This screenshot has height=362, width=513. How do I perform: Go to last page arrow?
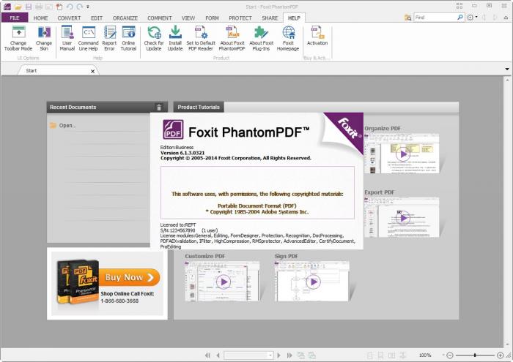289,355
